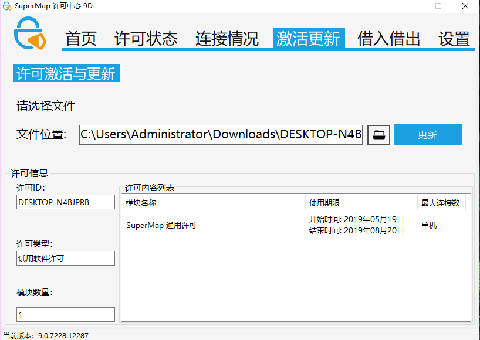Screen dimensions: 480x340
Task: Click the blue 更新 button
Action: [x=427, y=134]
